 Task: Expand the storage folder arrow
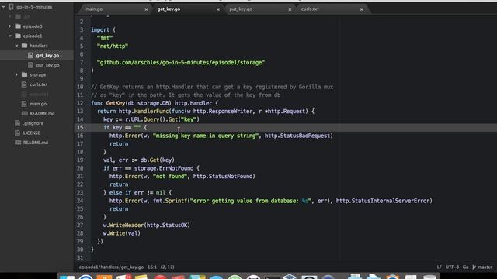click(16, 74)
